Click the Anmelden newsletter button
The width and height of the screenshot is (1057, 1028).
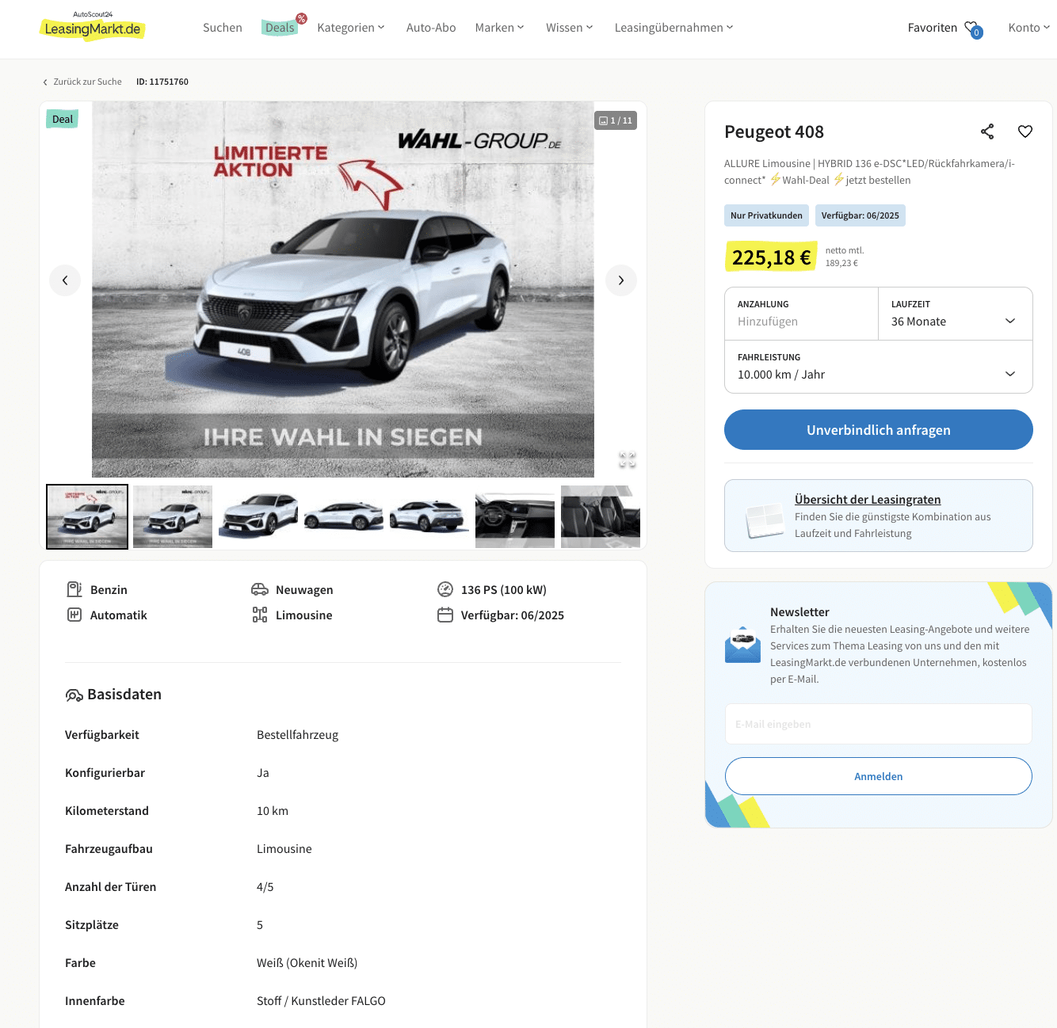(879, 776)
